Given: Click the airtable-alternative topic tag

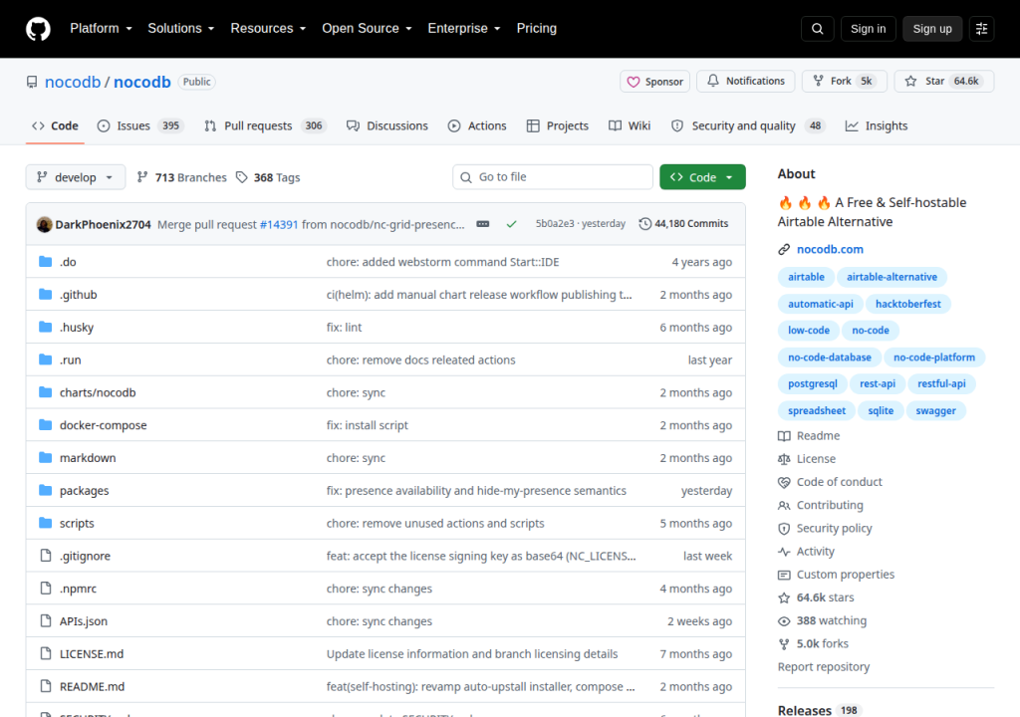Looking at the screenshot, I should point(892,277).
